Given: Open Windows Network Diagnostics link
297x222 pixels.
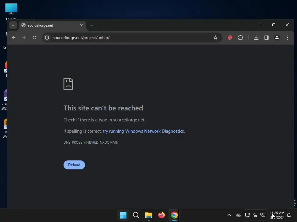Looking at the screenshot, I should (143, 131).
